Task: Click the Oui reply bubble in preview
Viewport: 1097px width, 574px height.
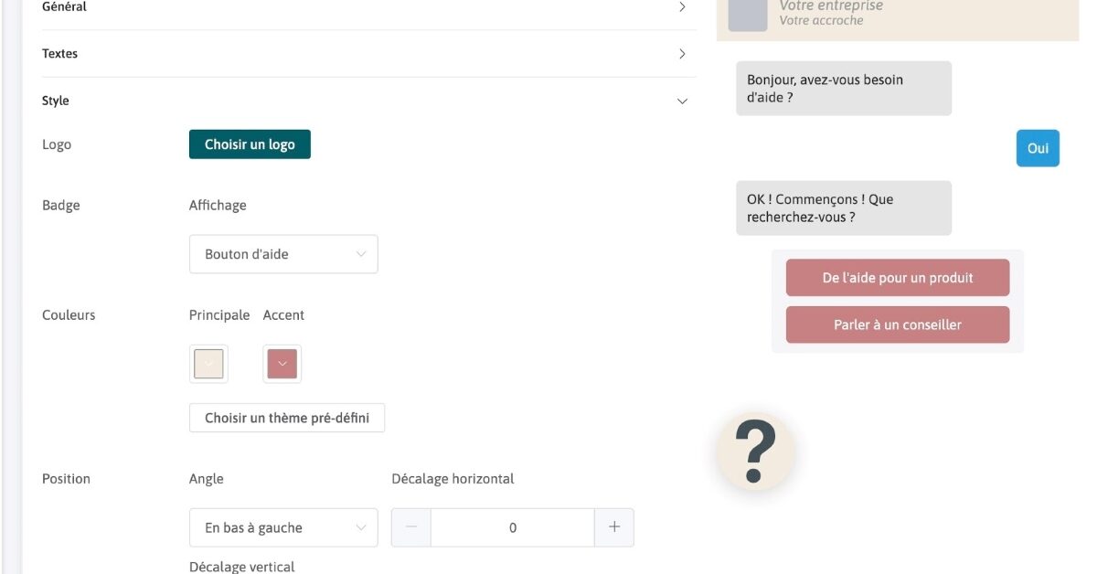Action: (1038, 147)
